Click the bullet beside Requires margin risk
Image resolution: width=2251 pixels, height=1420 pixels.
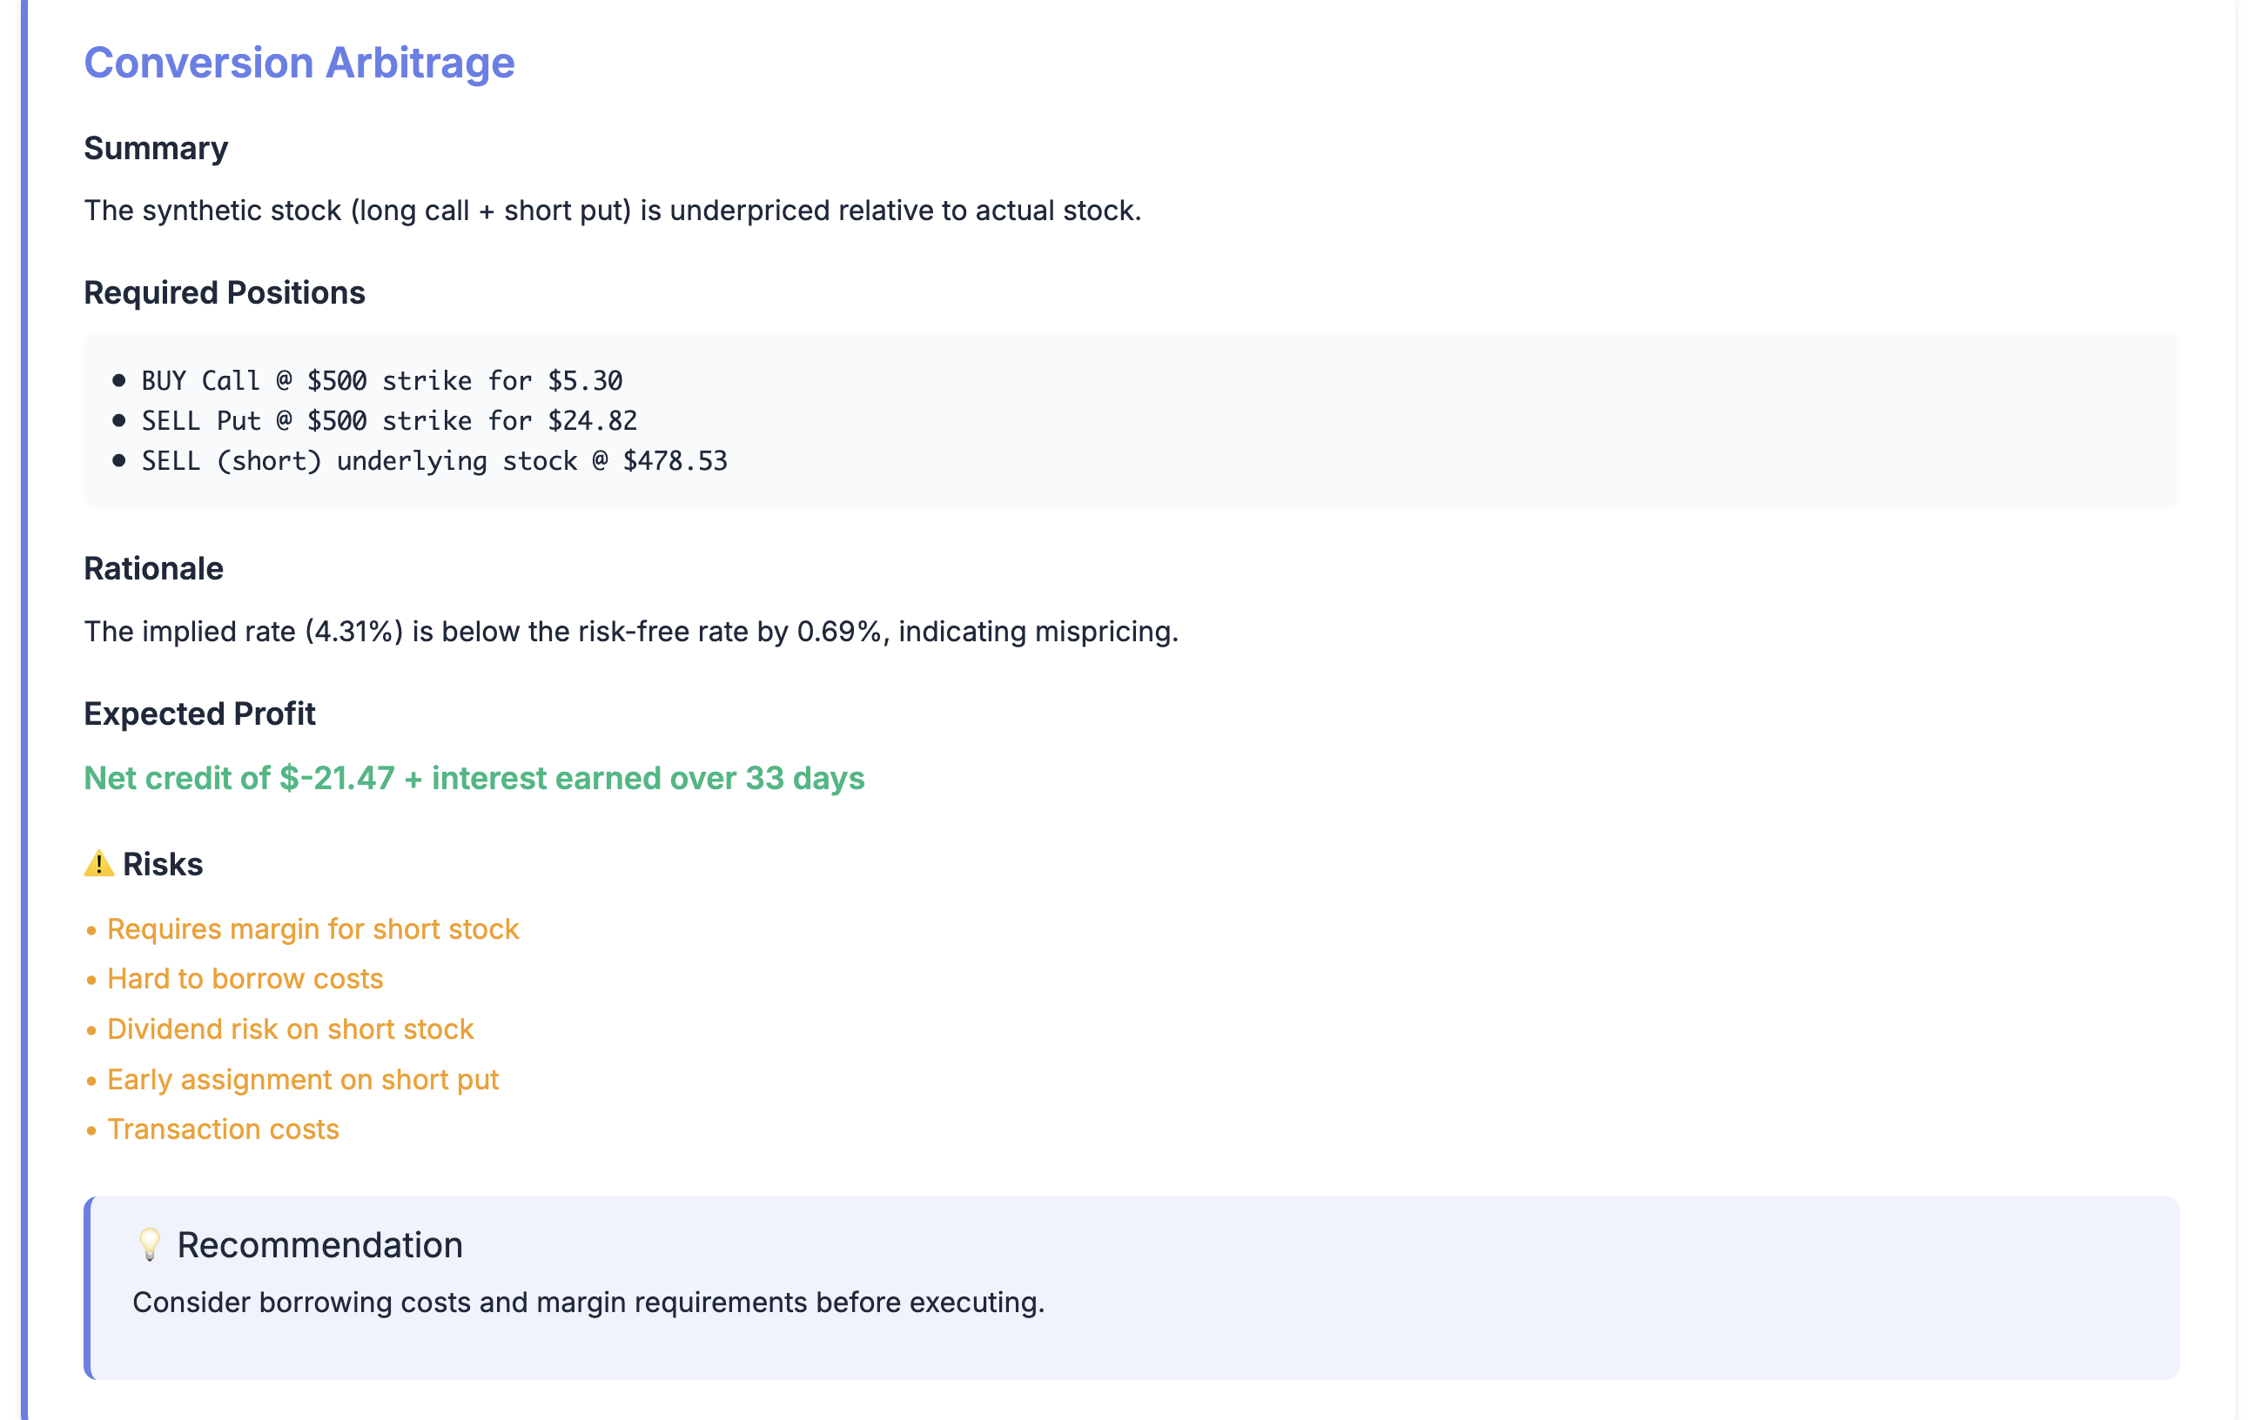[91, 930]
